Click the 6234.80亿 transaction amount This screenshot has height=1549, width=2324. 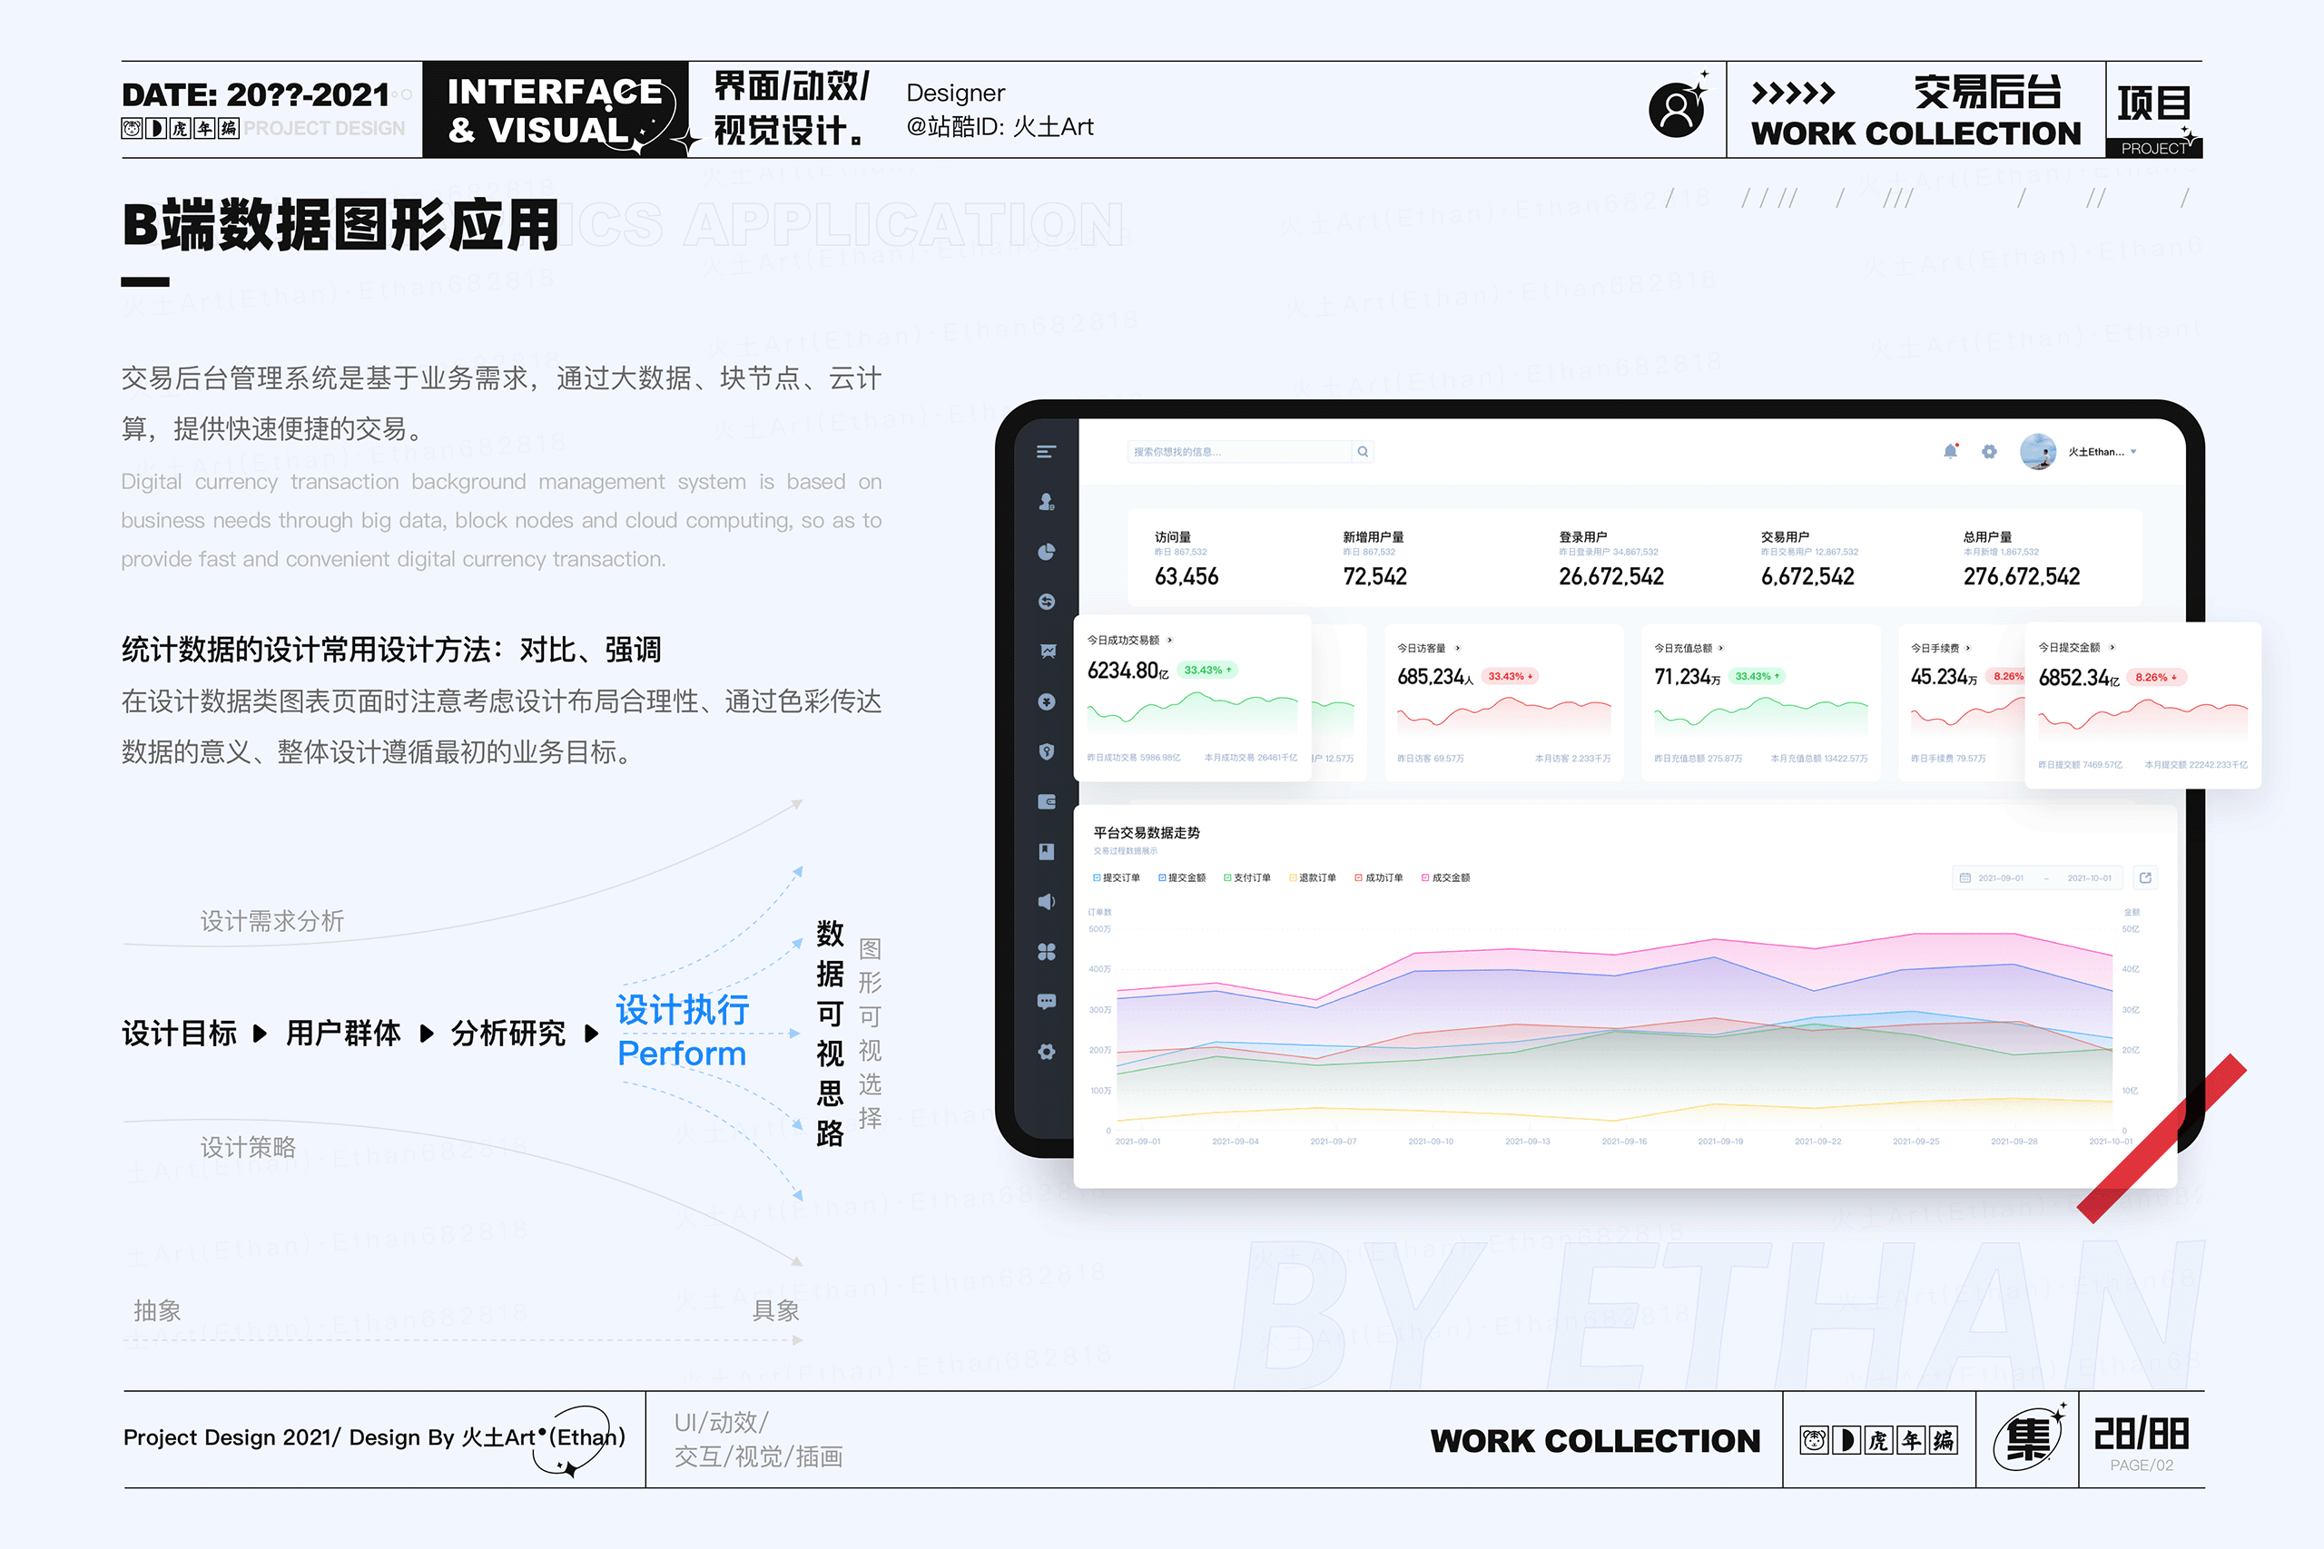(1128, 671)
